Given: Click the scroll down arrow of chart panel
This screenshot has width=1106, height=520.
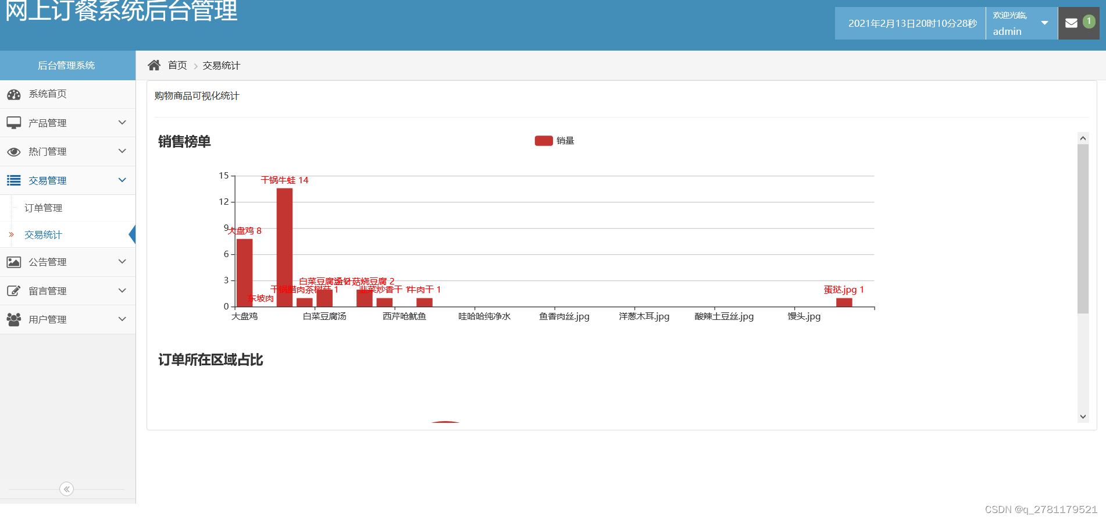Looking at the screenshot, I should pyautogui.click(x=1083, y=416).
